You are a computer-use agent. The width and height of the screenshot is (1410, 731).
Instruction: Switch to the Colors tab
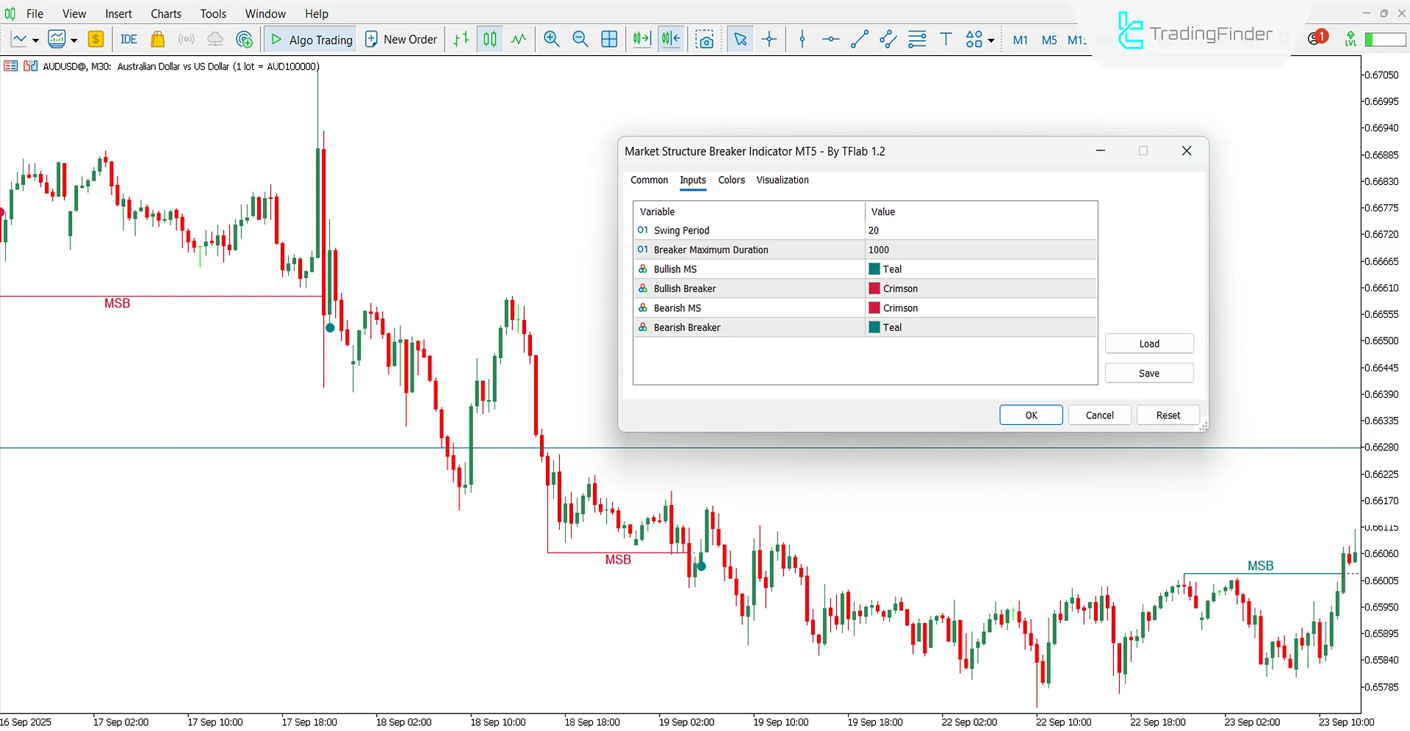click(x=731, y=180)
